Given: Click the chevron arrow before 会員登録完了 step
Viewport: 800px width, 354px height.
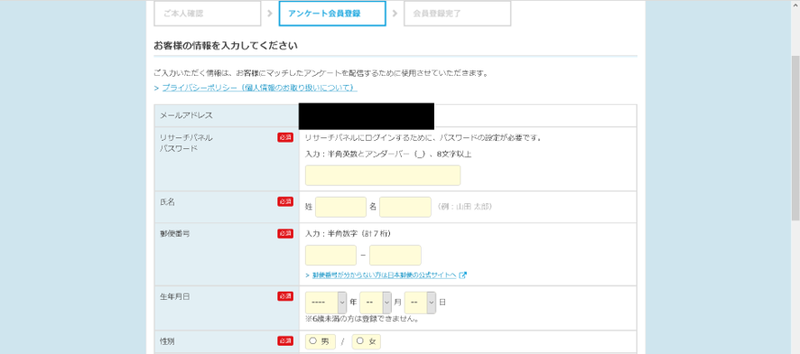Looking at the screenshot, I should point(395,14).
